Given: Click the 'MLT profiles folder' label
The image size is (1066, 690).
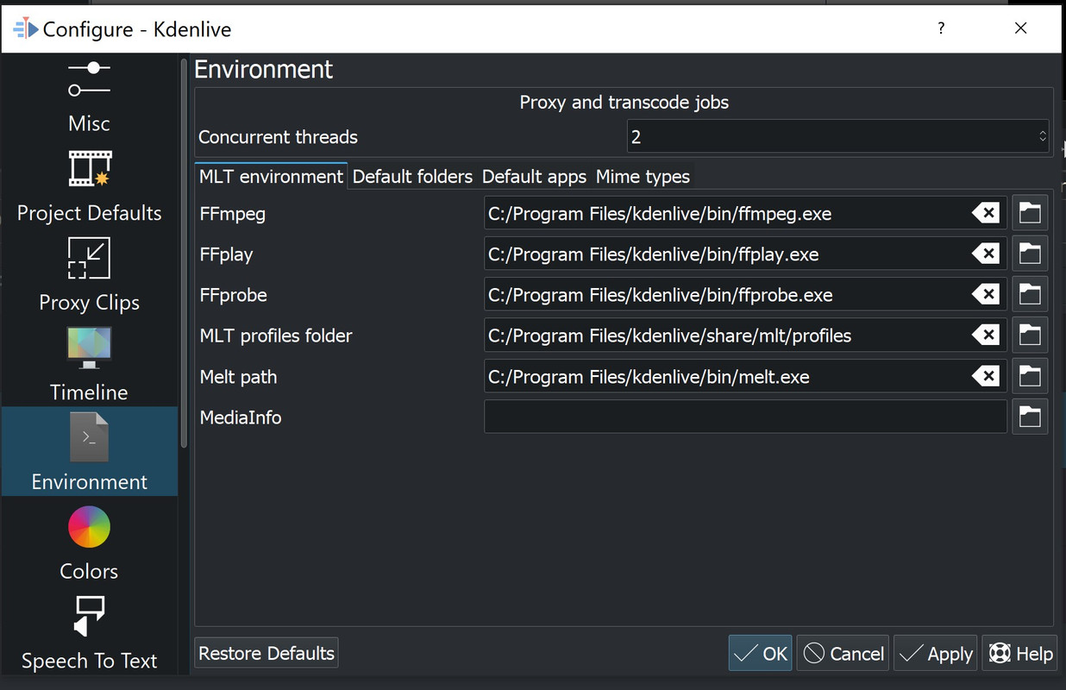Looking at the screenshot, I should pos(276,336).
